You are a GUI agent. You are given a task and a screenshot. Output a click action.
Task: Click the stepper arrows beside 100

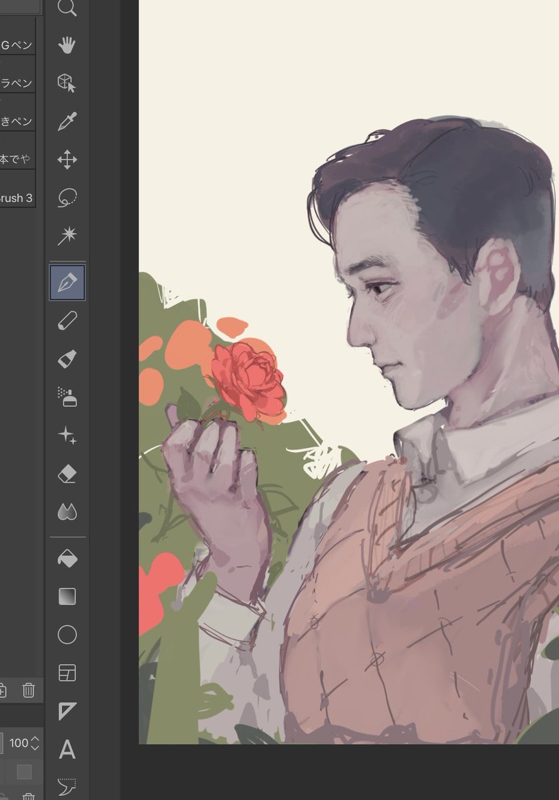coord(35,742)
